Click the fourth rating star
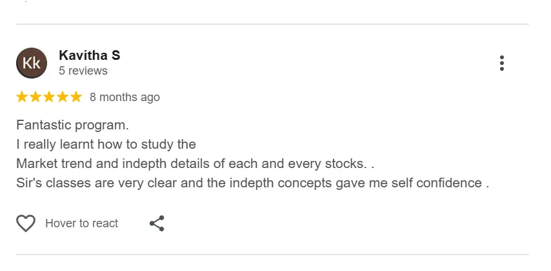Viewport: 551px width, 271px height. point(63,97)
